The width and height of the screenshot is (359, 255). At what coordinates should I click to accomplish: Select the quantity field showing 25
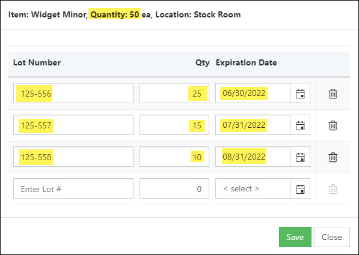(174, 93)
